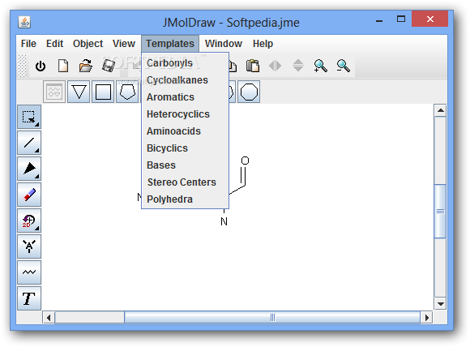Viewport: 470px width, 347px height.
Task: Click the toolbar drag handle grip
Action: 22,66
